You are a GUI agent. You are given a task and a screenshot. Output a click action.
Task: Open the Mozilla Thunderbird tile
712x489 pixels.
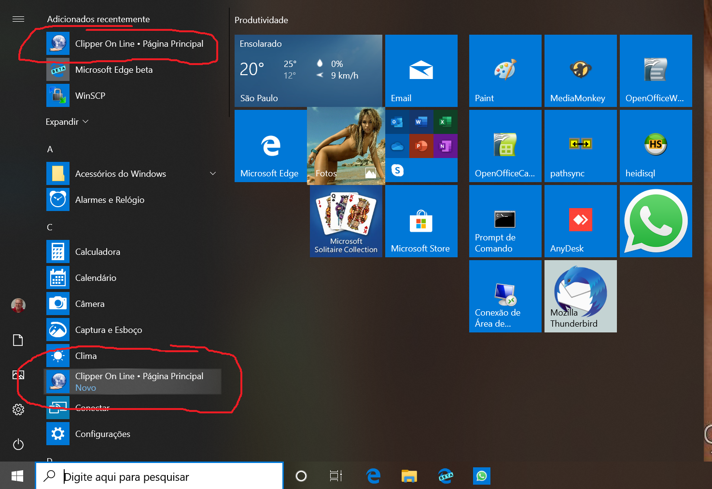pyautogui.click(x=580, y=296)
